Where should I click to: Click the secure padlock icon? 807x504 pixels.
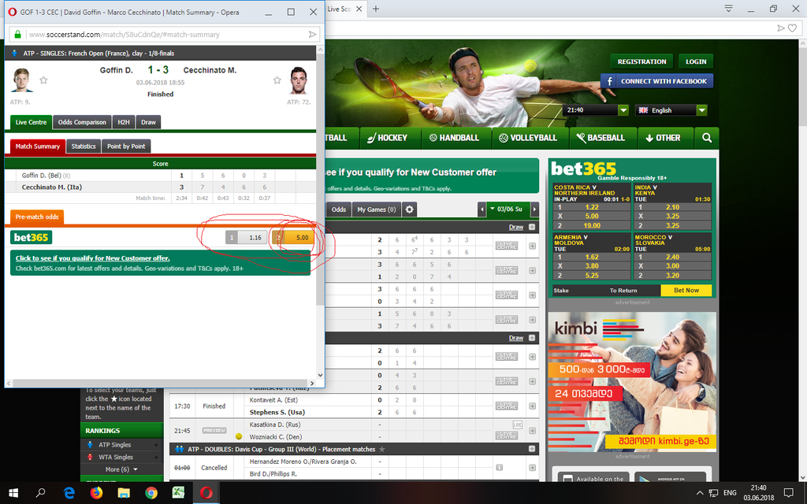click(17, 35)
